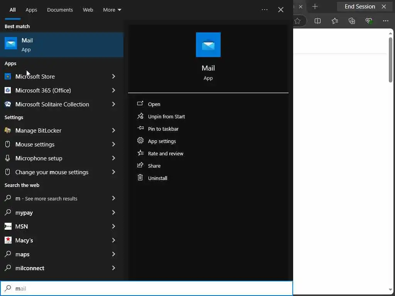Open Edge settings and more menu

(386, 21)
